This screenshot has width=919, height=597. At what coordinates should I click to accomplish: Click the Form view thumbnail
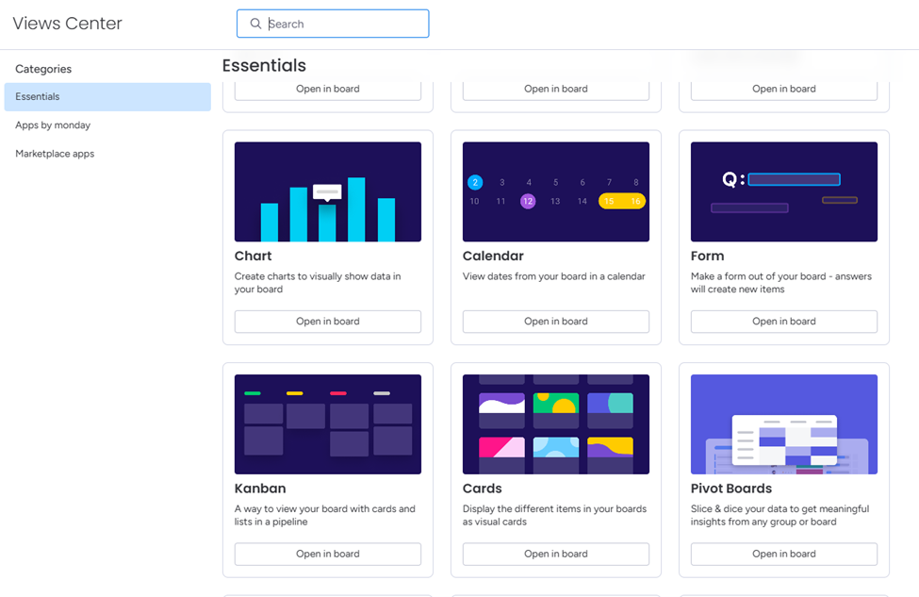coord(783,191)
